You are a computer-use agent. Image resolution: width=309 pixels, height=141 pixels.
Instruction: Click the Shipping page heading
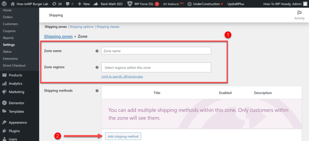point(56,15)
